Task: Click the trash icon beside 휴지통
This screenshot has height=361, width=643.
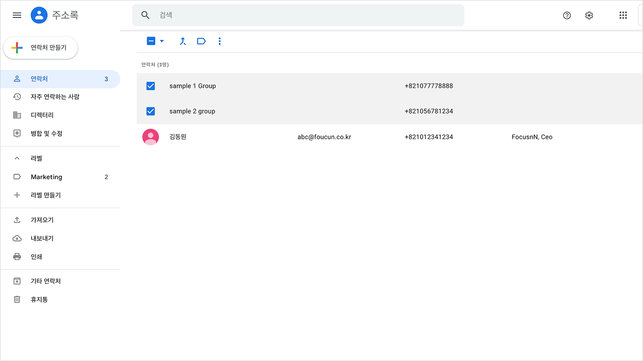Action: click(17, 299)
